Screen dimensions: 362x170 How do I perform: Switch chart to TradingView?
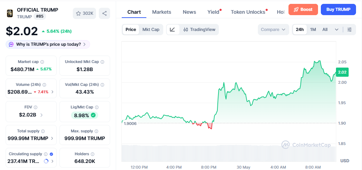coord(199,30)
